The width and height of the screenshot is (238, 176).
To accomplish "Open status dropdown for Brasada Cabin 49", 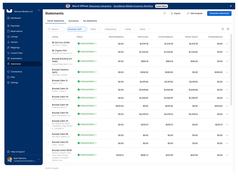I will pos(87,106).
